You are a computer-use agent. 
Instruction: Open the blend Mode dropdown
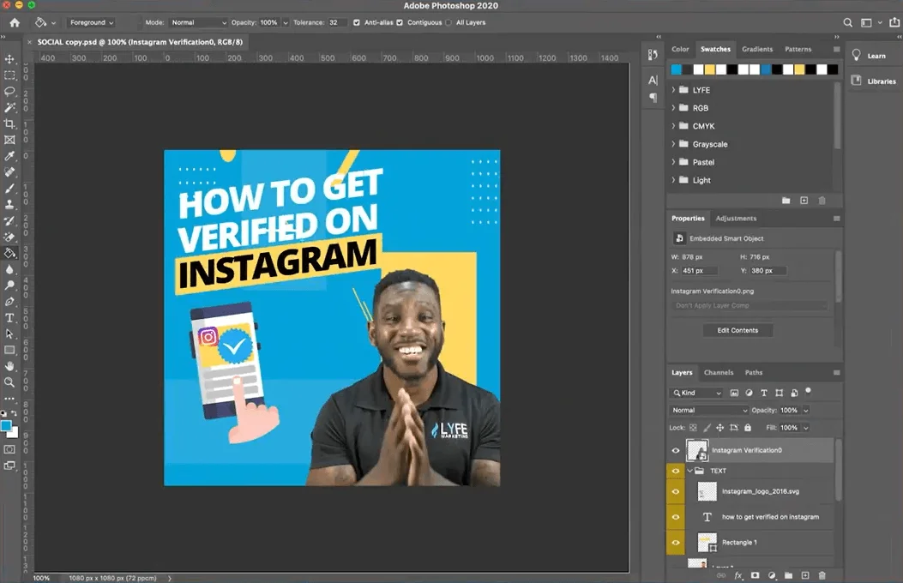click(707, 410)
